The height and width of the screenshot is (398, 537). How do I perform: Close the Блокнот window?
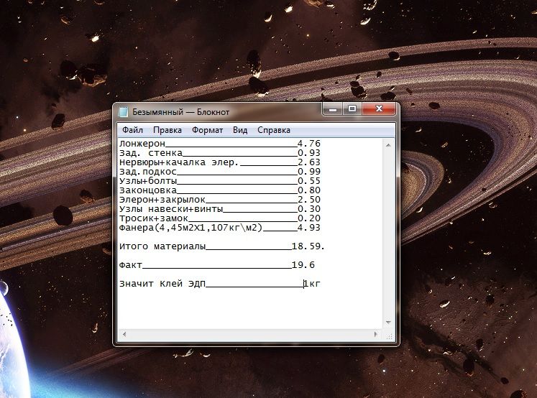click(380, 110)
